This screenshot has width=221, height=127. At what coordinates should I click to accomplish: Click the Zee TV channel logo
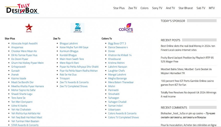[x=77, y=28]
